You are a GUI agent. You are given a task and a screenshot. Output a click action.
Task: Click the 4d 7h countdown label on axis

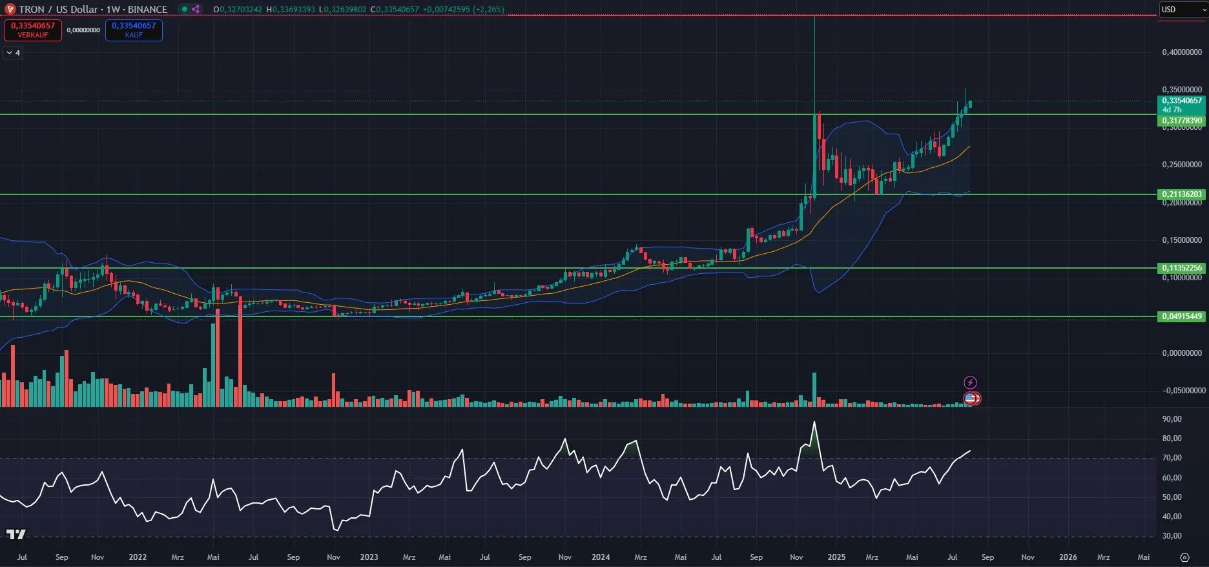[1172, 110]
